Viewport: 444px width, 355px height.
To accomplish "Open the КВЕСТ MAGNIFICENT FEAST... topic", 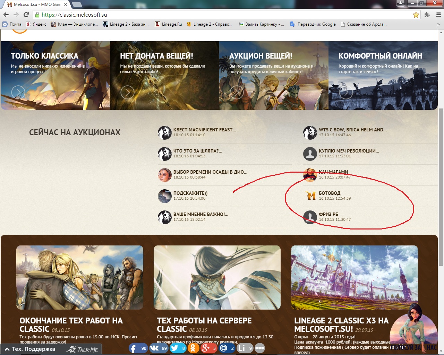I will coord(205,130).
